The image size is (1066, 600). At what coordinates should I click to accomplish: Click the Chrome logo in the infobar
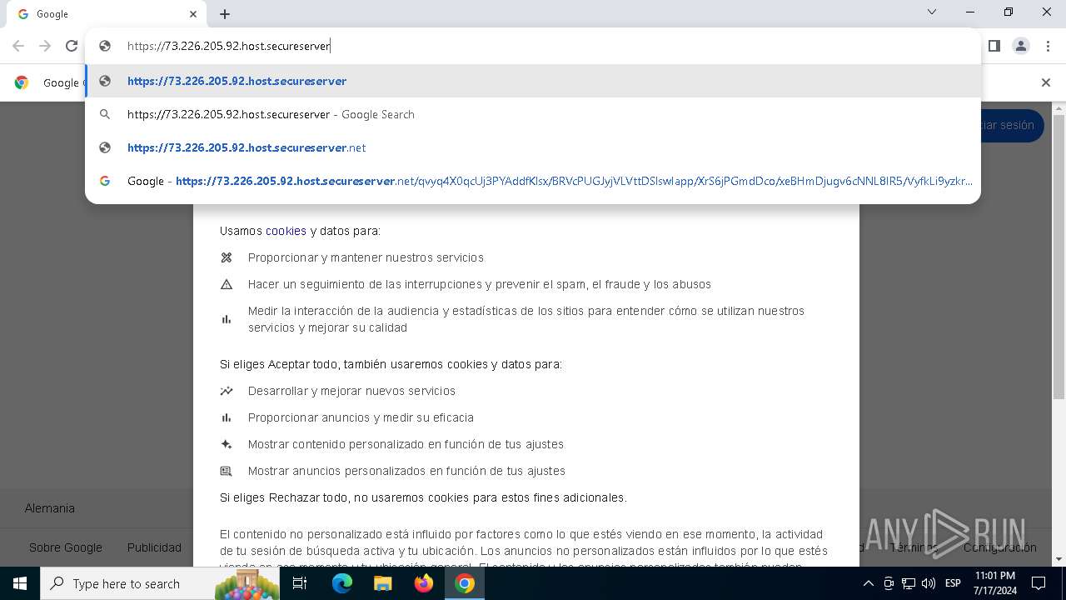pyautogui.click(x=22, y=82)
